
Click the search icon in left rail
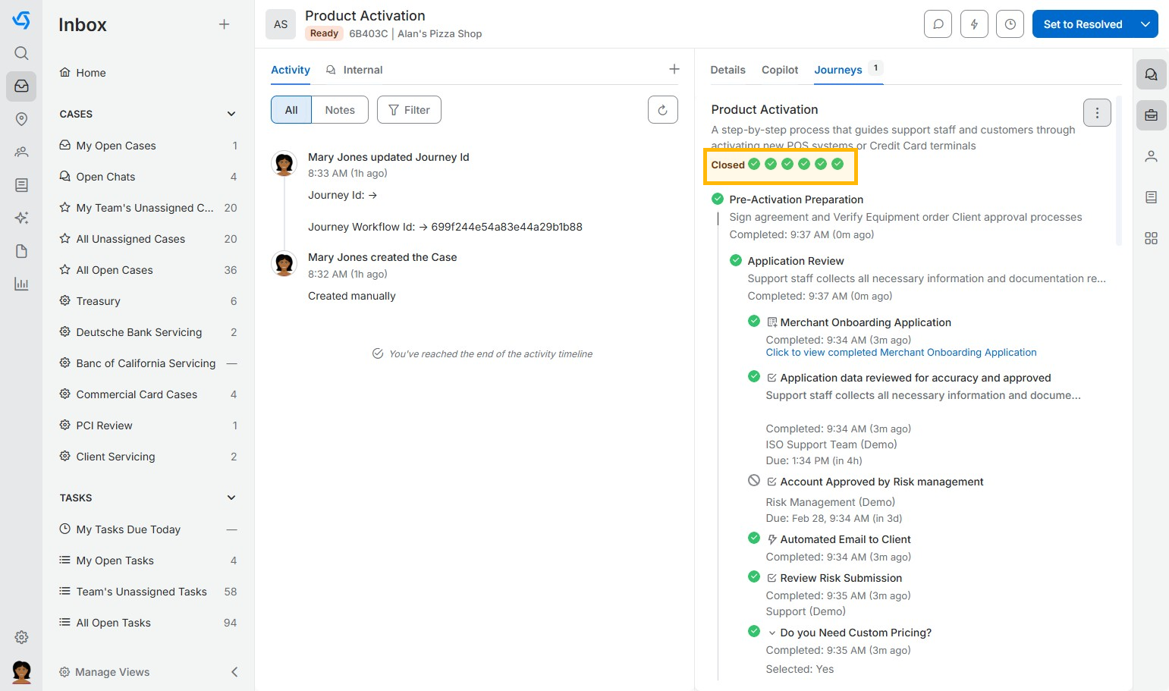tap(21, 53)
